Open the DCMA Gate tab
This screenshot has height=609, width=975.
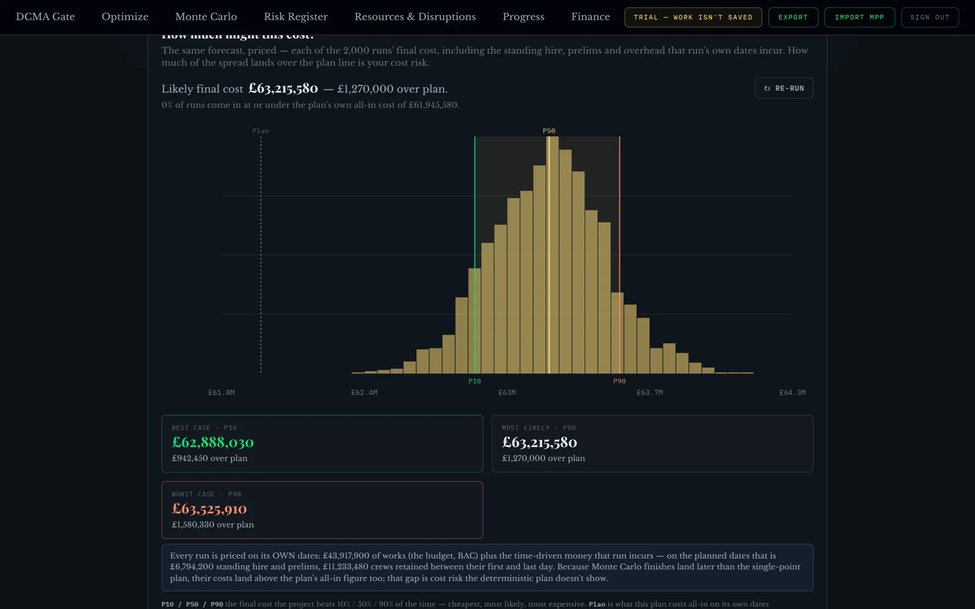(45, 17)
